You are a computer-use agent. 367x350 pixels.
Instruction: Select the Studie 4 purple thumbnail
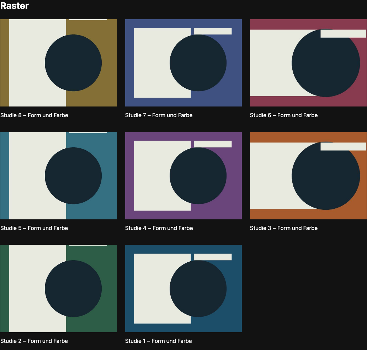(183, 176)
